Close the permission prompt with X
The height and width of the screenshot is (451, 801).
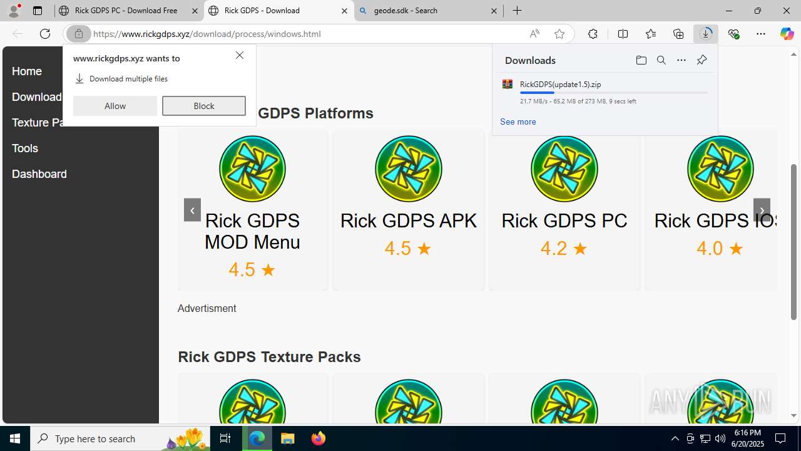[x=240, y=55]
